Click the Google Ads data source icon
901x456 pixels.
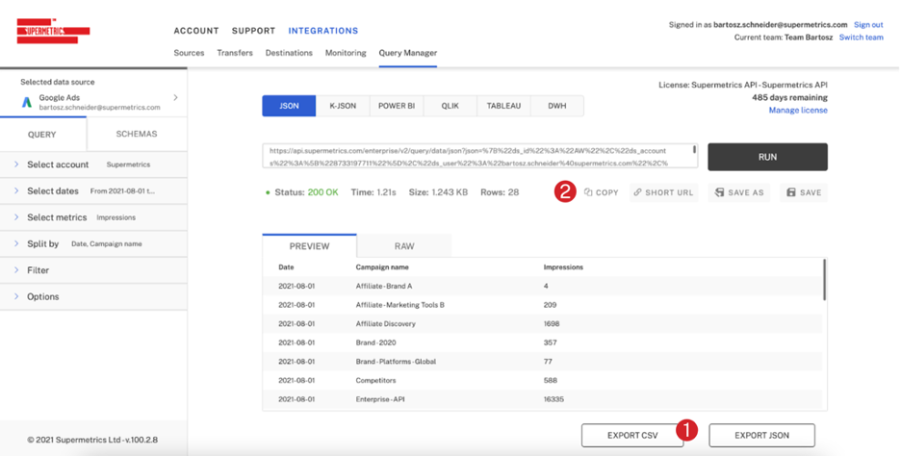[27, 102]
